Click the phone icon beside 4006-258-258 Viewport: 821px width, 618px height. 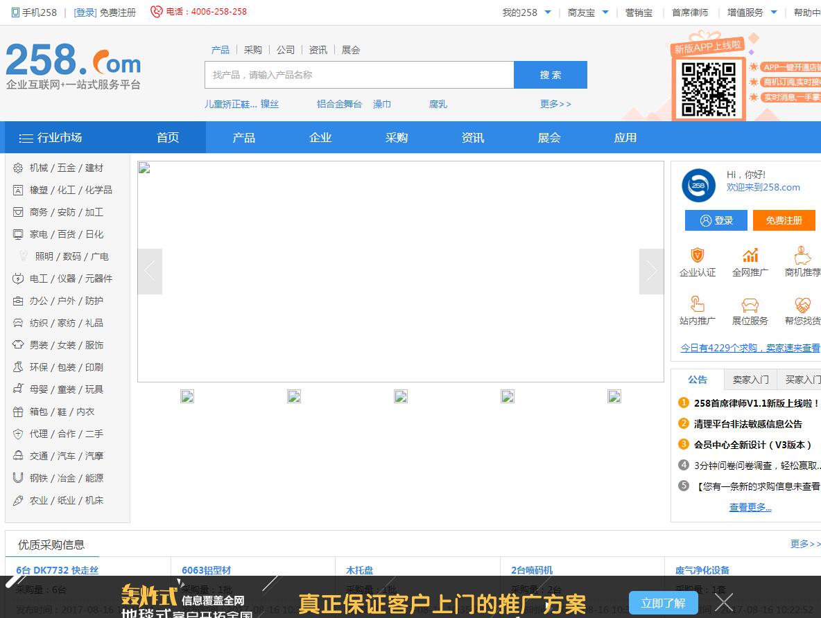156,12
